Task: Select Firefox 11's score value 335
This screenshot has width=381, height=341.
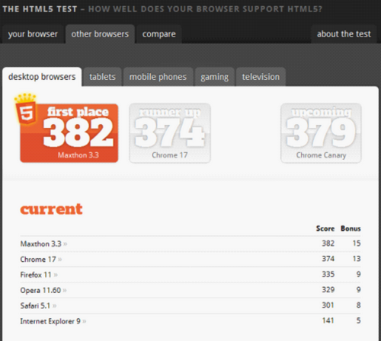Action: (328, 274)
